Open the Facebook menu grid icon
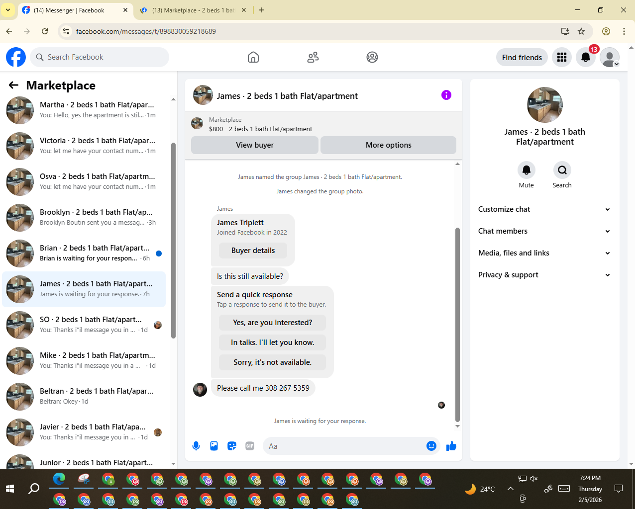 coord(562,57)
